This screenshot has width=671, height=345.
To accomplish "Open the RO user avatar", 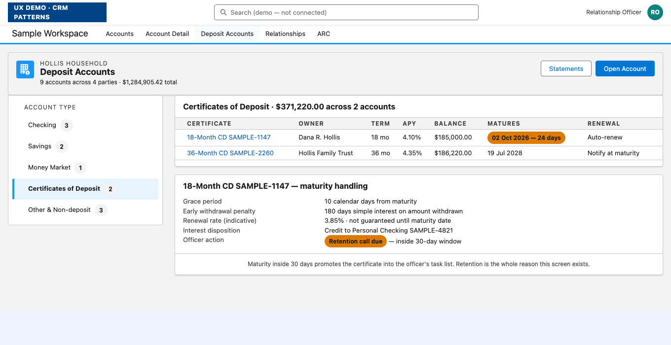I will pos(655,12).
